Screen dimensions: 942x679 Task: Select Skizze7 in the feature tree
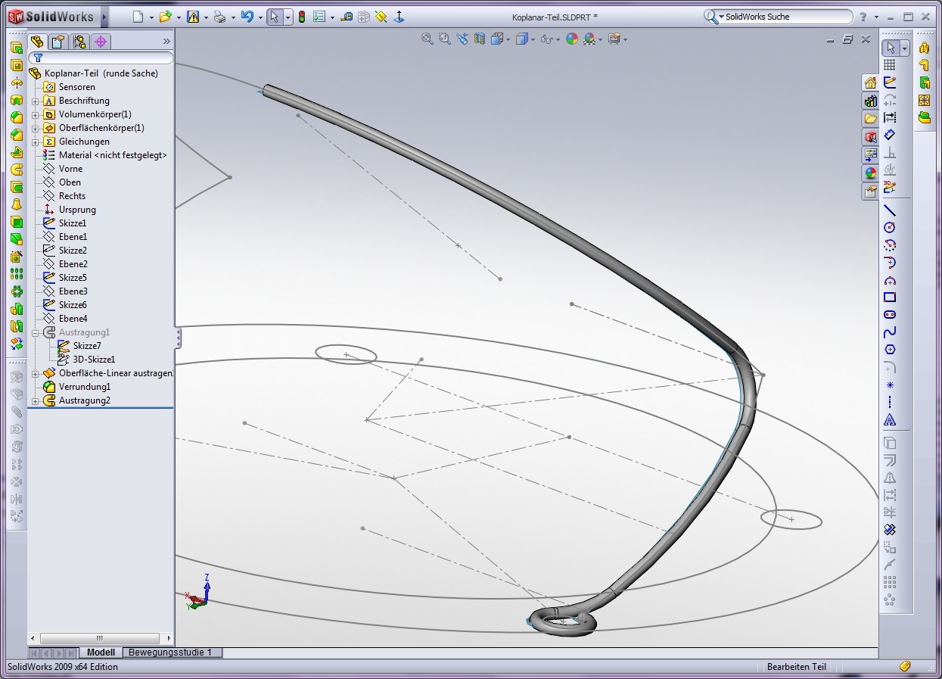[86, 346]
